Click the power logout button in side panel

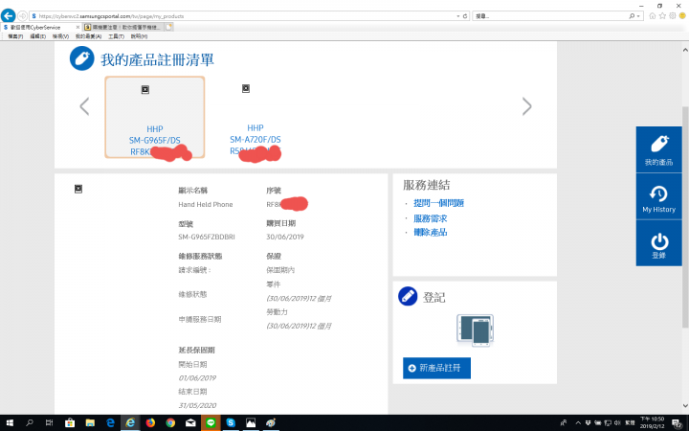pyautogui.click(x=658, y=243)
